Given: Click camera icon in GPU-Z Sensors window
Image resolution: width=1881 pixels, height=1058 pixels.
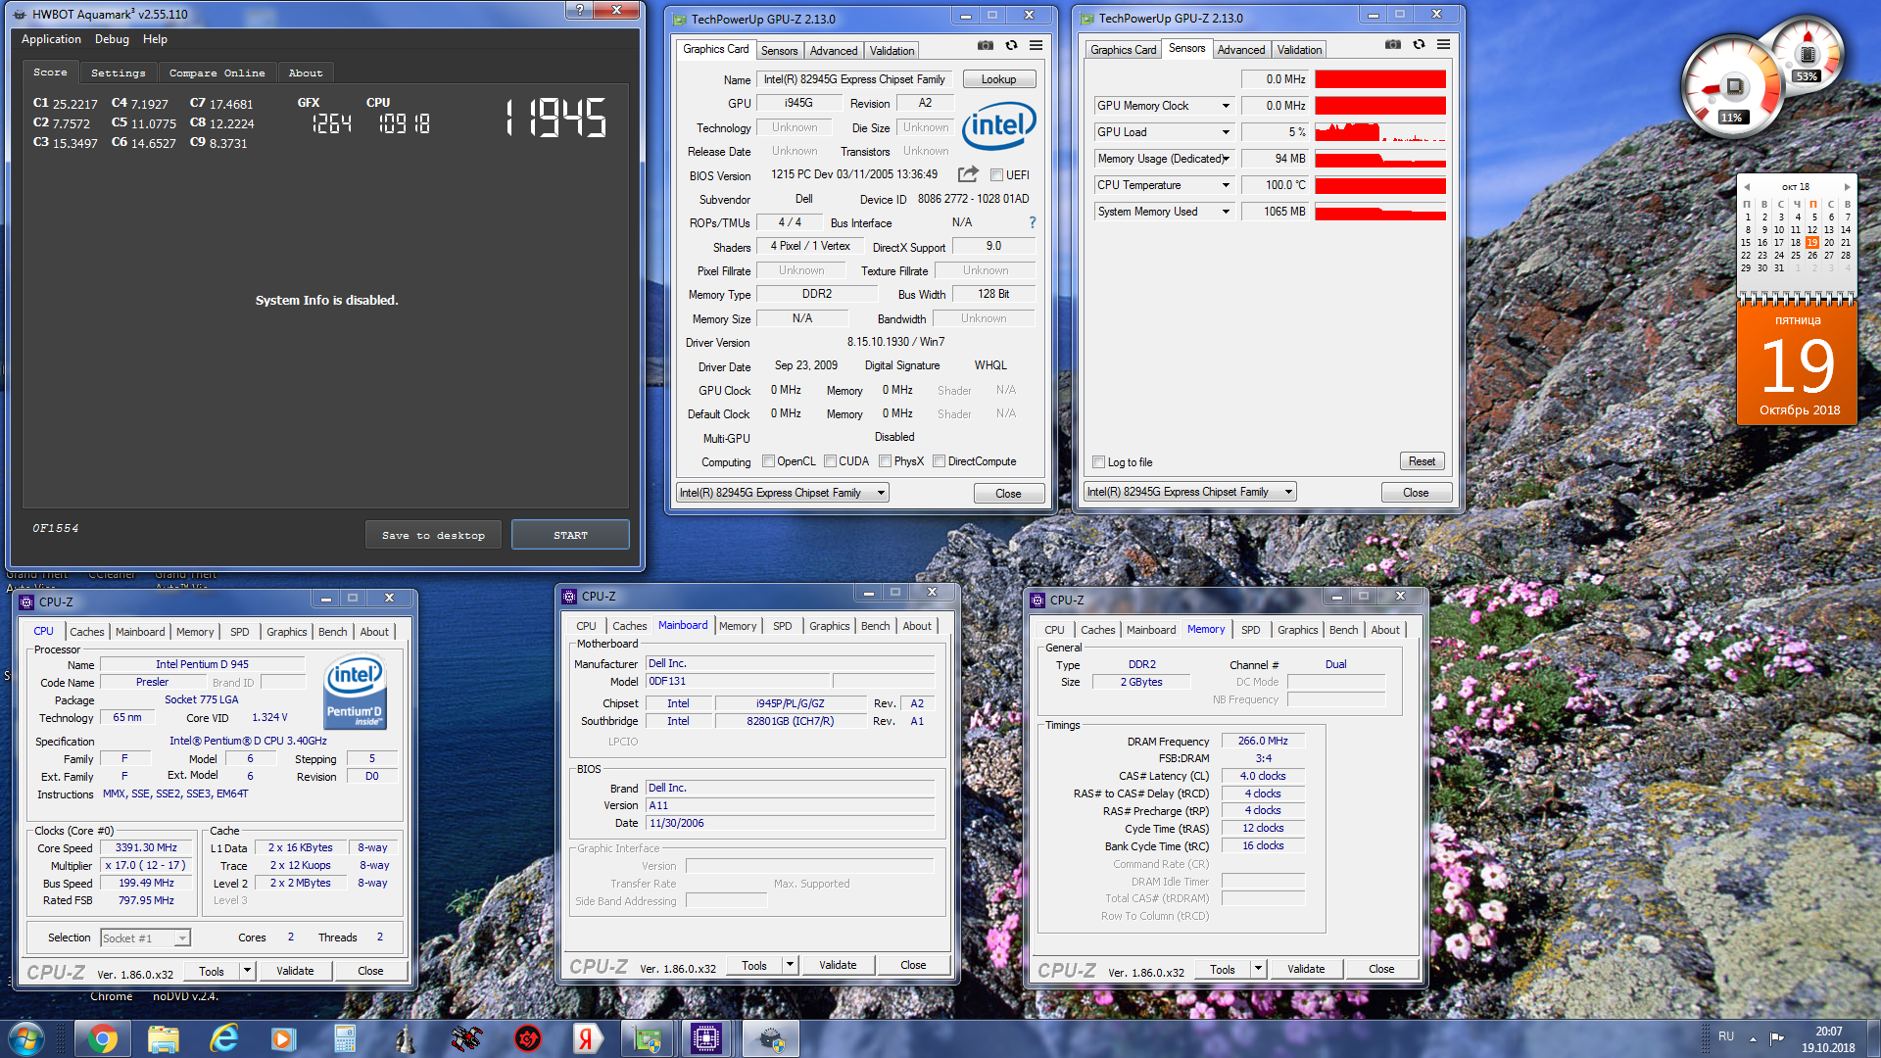Looking at the screenshot, I should click(x=1393, y=45).
